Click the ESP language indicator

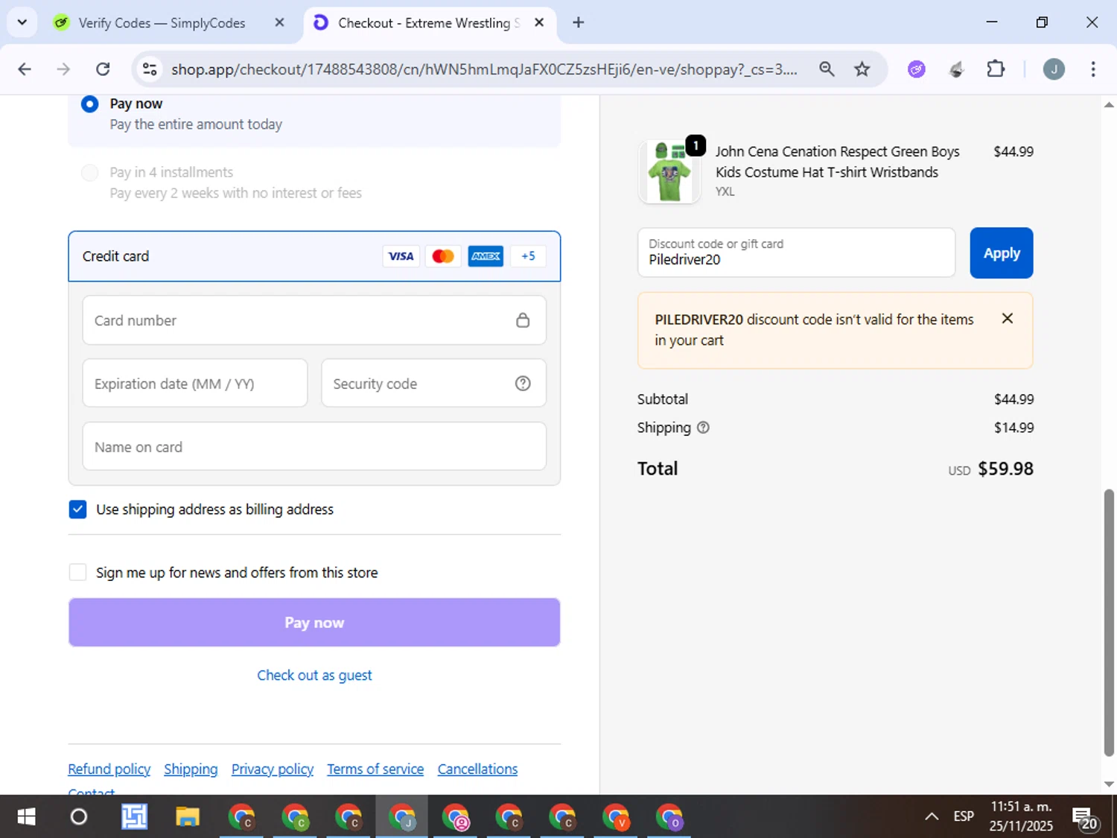tap(964, 817)
